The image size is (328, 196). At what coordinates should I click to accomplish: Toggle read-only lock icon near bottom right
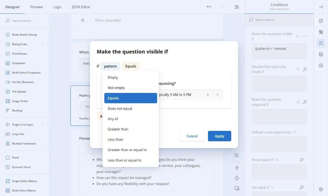237,188
